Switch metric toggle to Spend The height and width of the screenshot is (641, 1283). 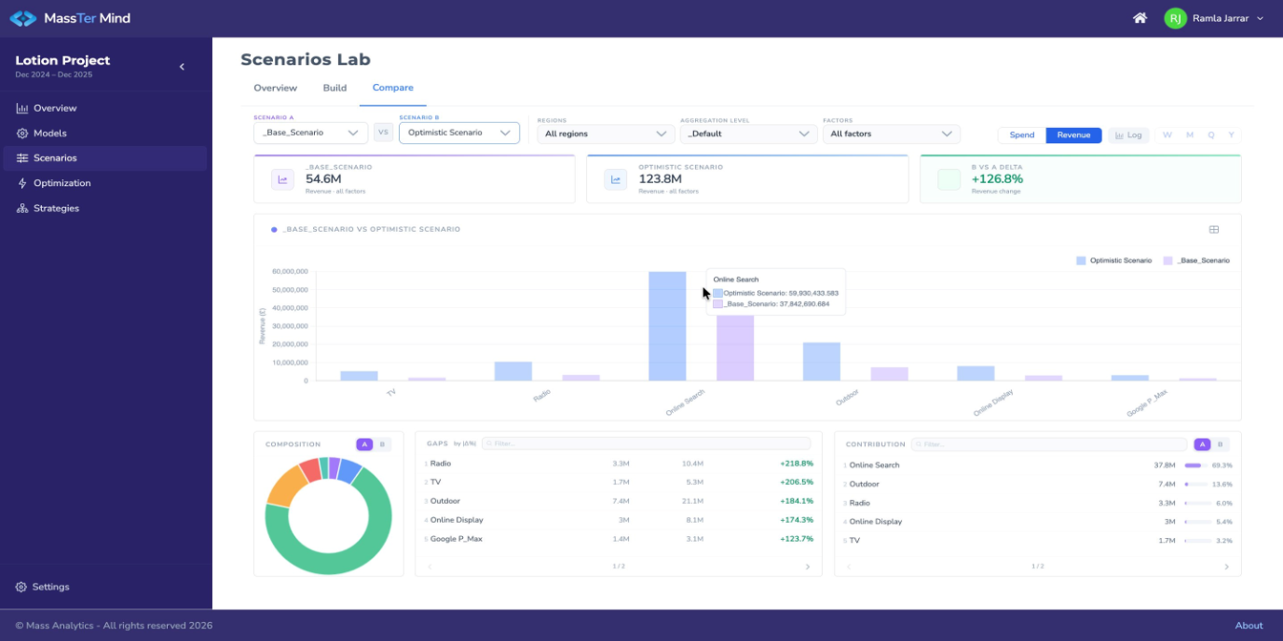coord(1021,135)
